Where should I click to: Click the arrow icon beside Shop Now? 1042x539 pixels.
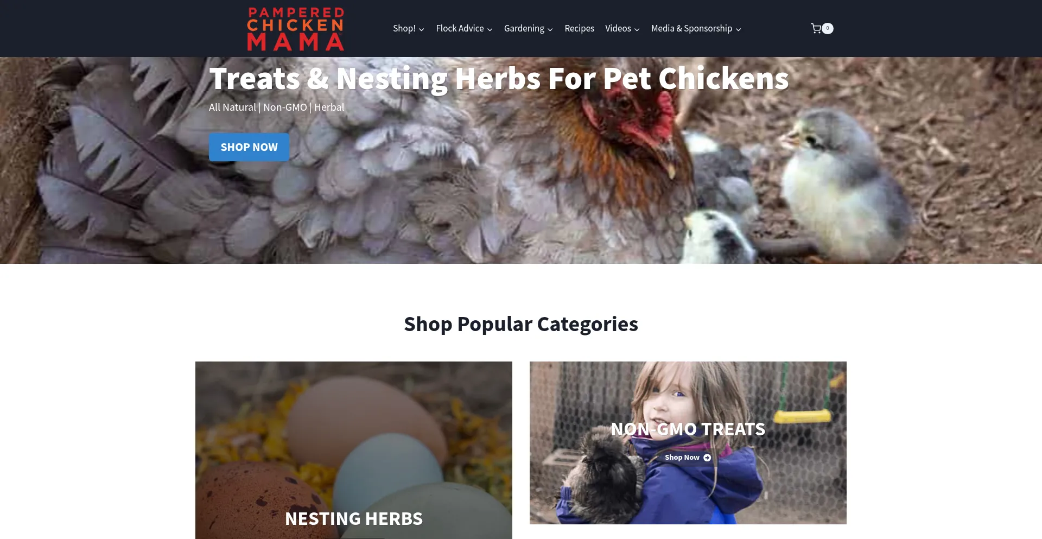tap(707, 458)
